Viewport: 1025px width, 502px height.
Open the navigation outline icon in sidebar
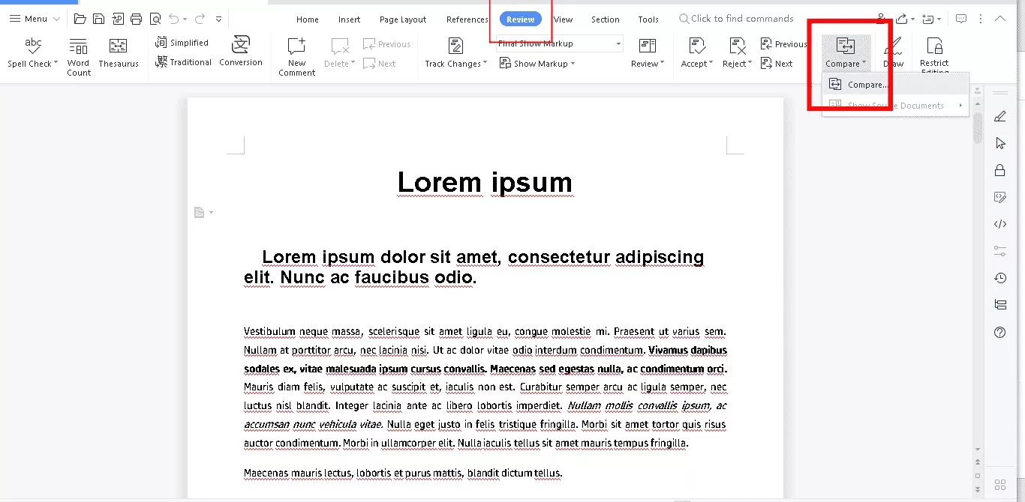pyautogui.click(x=999, y=305)
